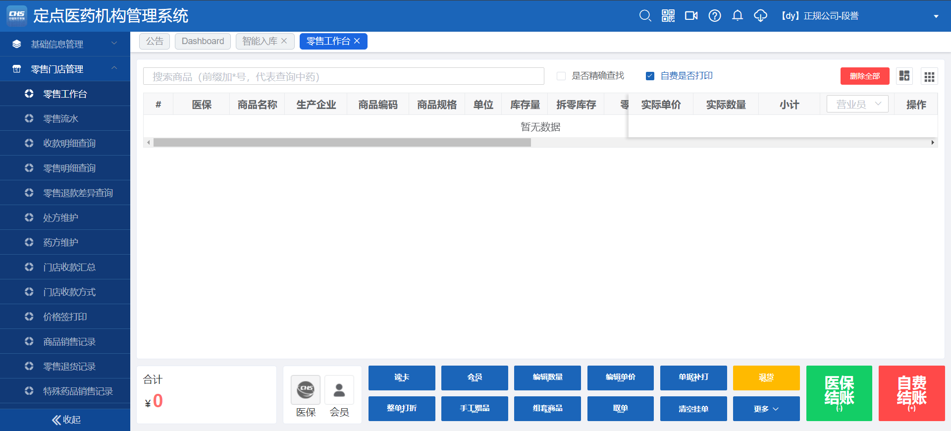Open 零售退货记录 in sidebar
The width and height of the screenshot is (951, 431).
point(65,366)
